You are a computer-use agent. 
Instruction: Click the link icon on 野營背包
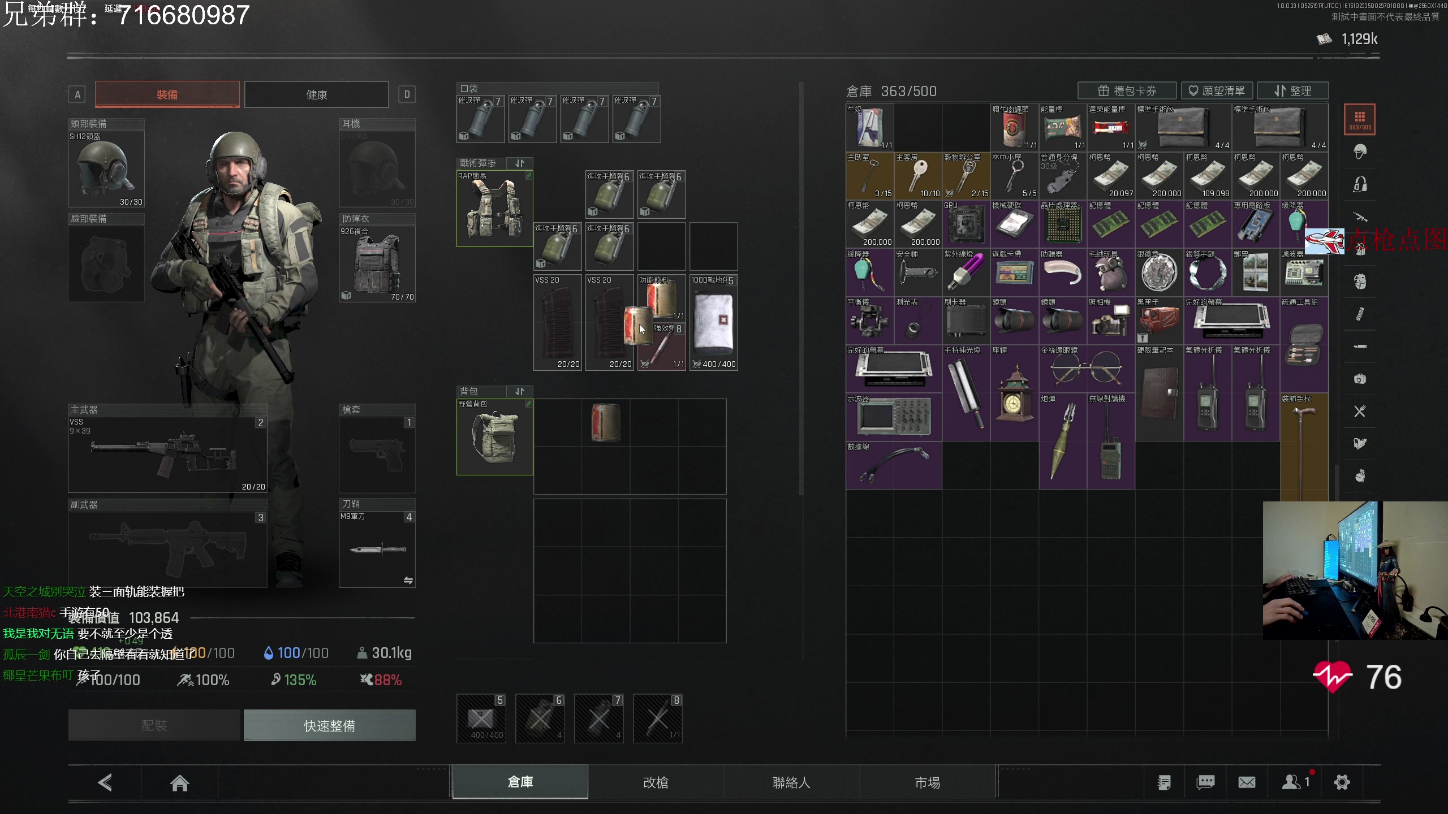tap(528, 404)
